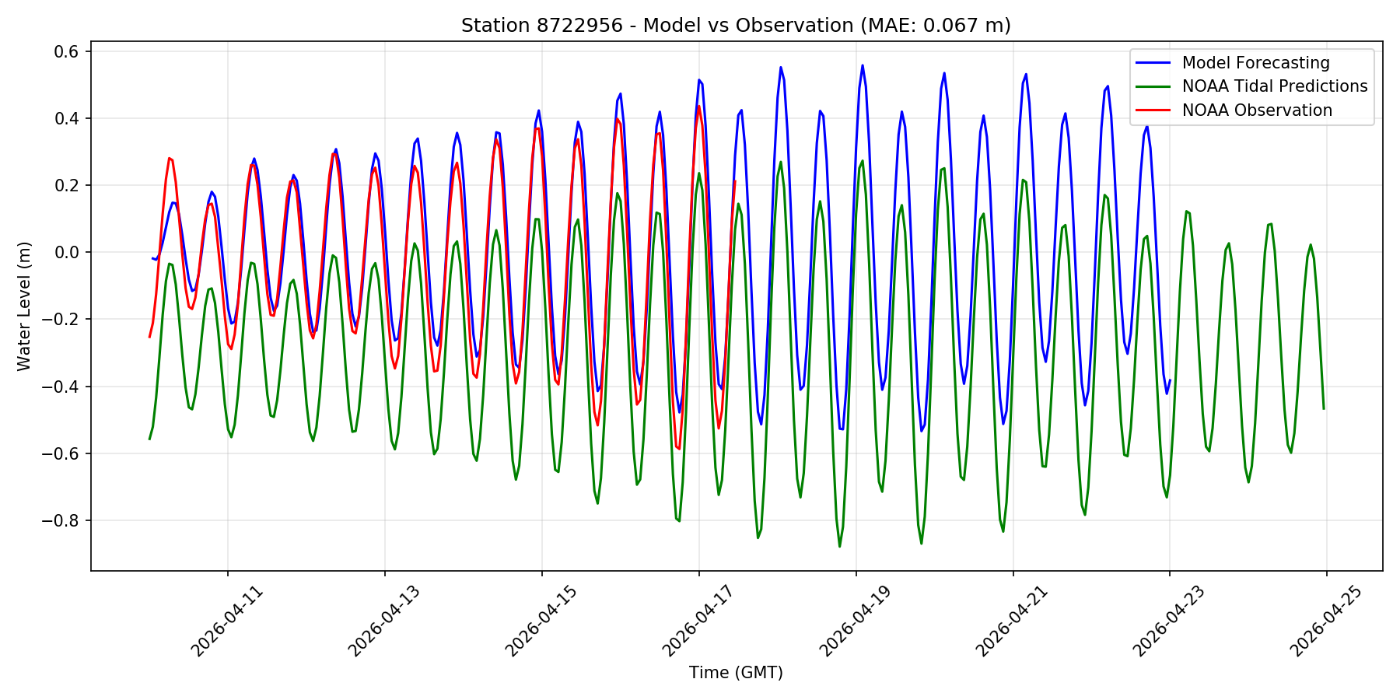Viewport: 1400px width, 700px height.
Task: Click the 2026-04-17 date tick label
Action: click(x=698, y=621)
